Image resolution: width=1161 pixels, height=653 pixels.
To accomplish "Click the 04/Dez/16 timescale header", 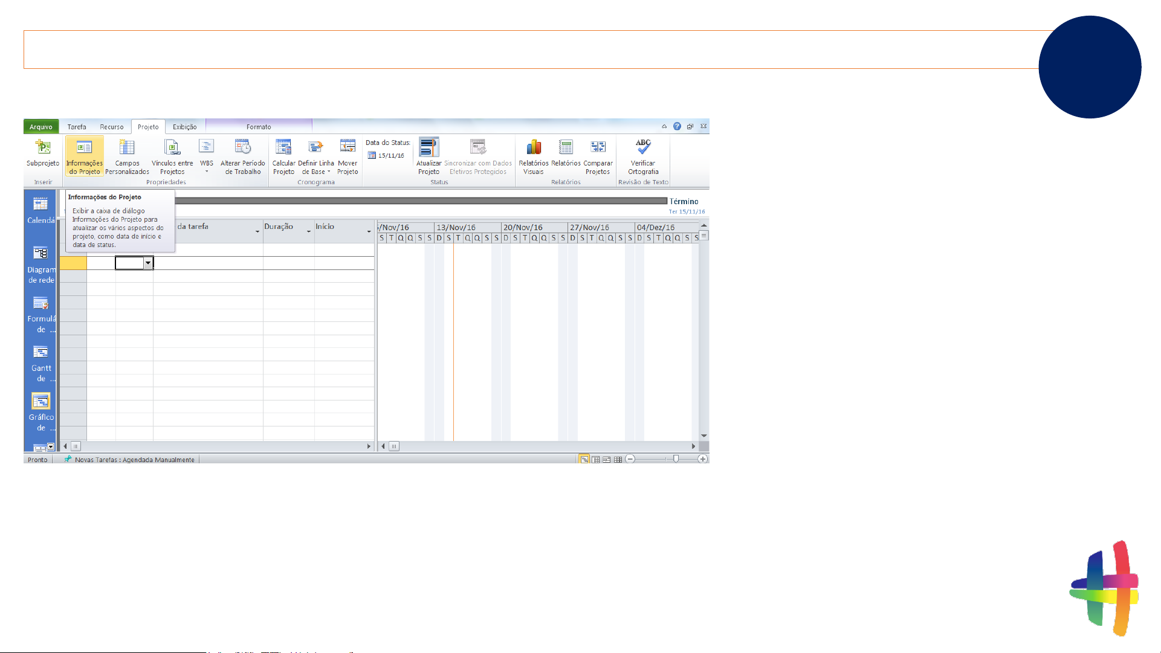I will [667, 227].
